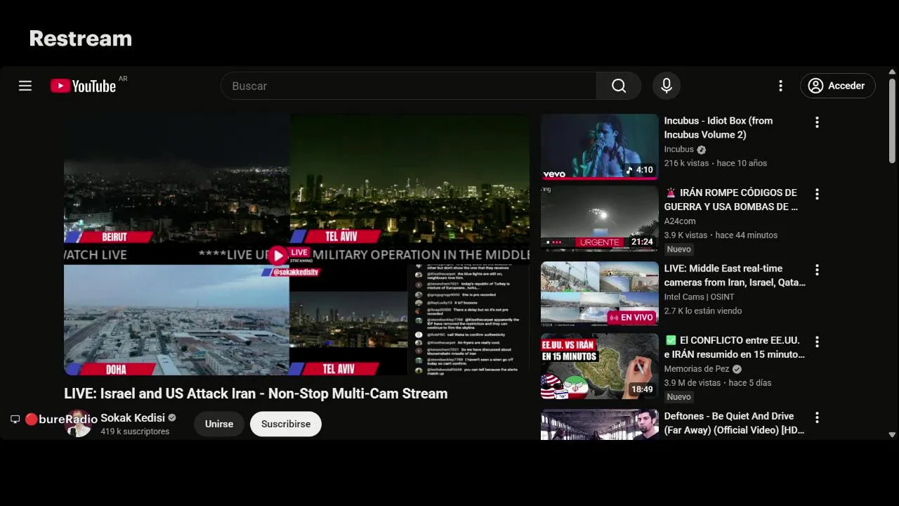Image resolution: width=899 pixels, height=506 pixels.
Task: Focus the Buscar search field
Action: tap(409, 86)
